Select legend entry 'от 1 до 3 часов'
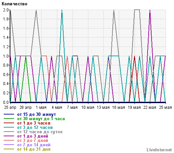Viewport: 174px width, 153px height. 34,123
